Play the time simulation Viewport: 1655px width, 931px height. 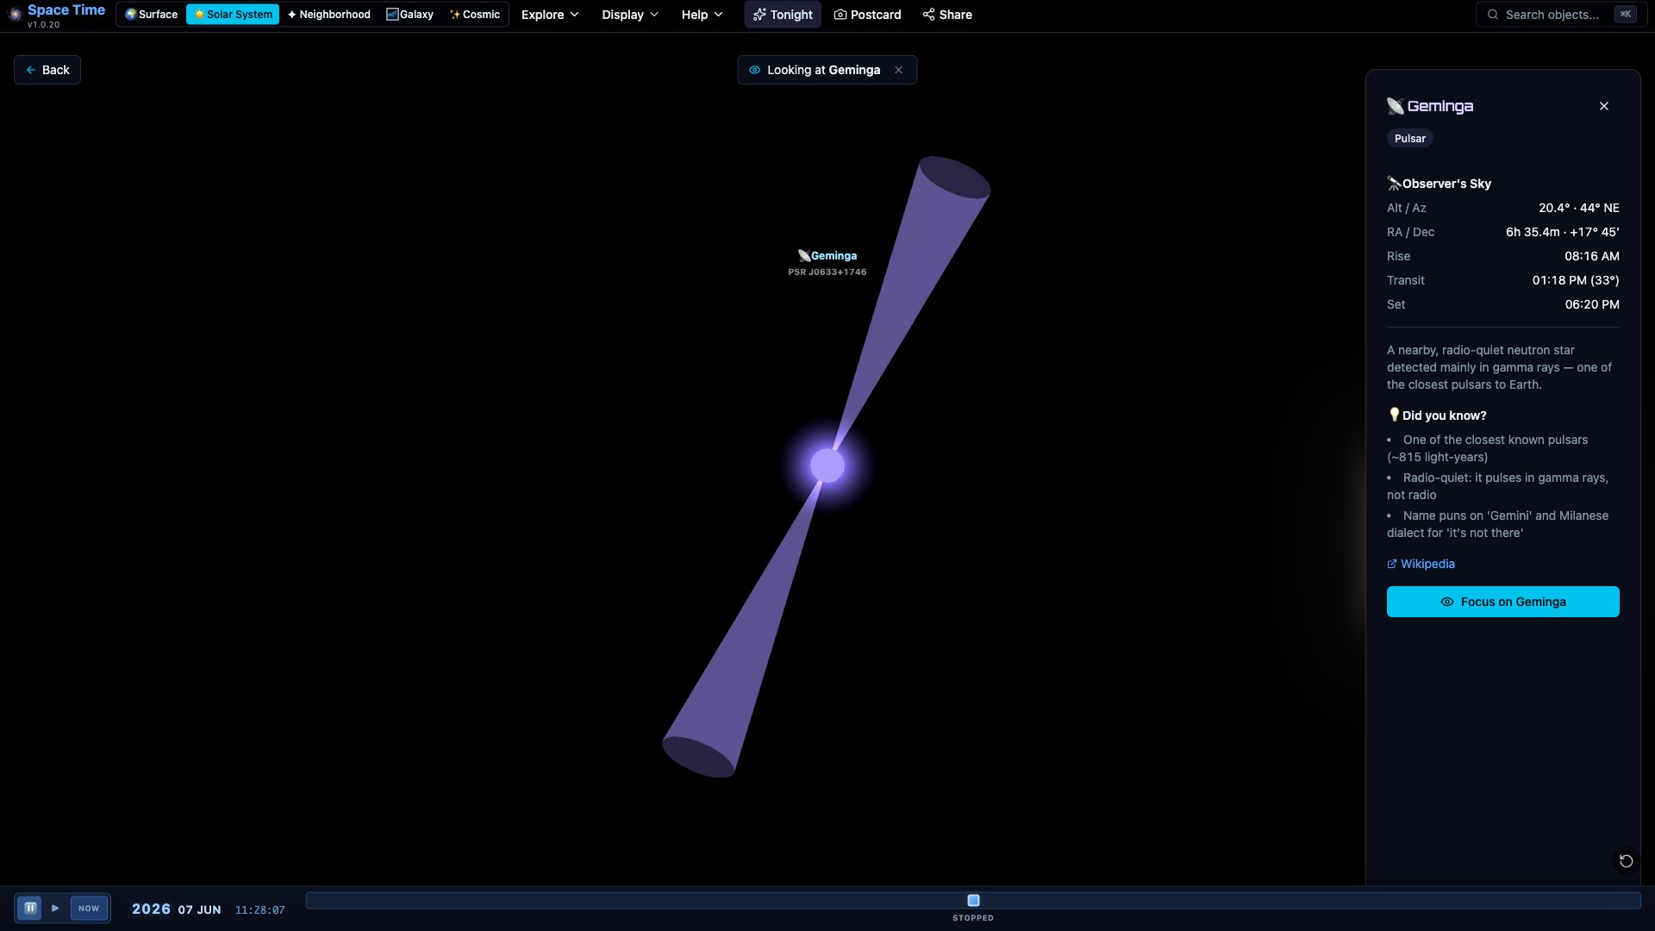[x=55, y=908]
